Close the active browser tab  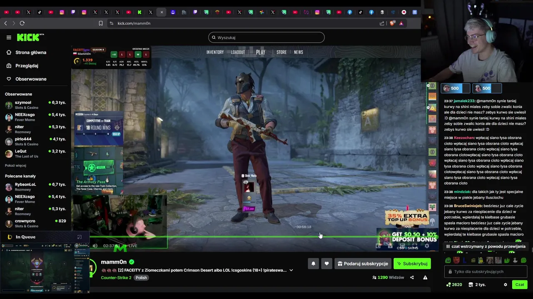162,12
